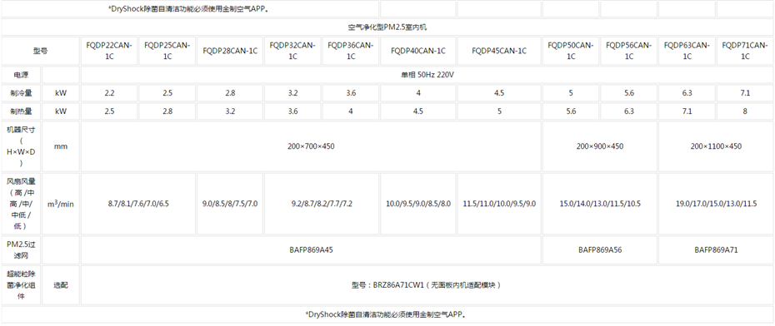Click the FQDP45CAN-1C model cell
Image resolution: width=775 pixels, height=326 pixels.
(x=499, y=51)
